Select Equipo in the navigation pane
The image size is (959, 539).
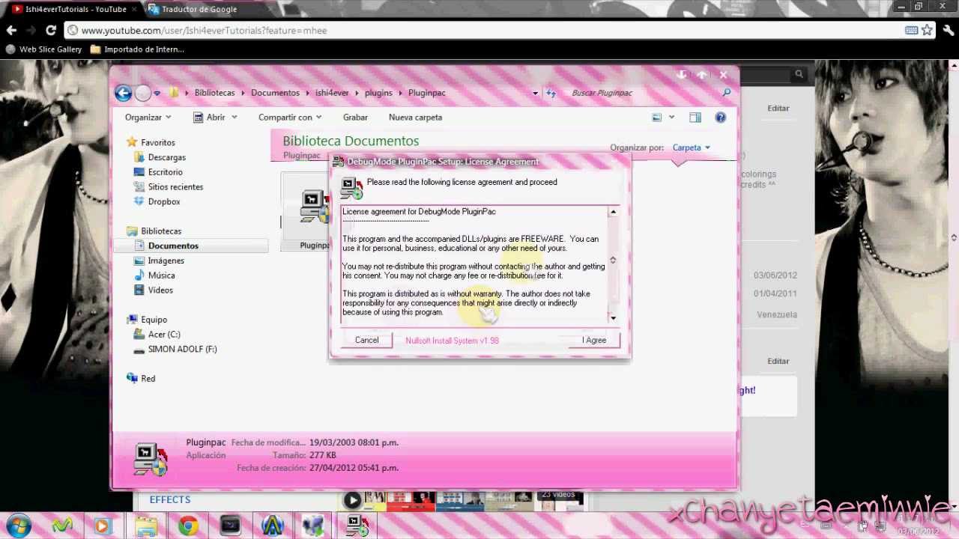pyautogui.click(x=154, y=320)
